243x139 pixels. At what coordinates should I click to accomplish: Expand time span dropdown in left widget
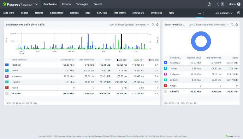(x=129, y=25)
